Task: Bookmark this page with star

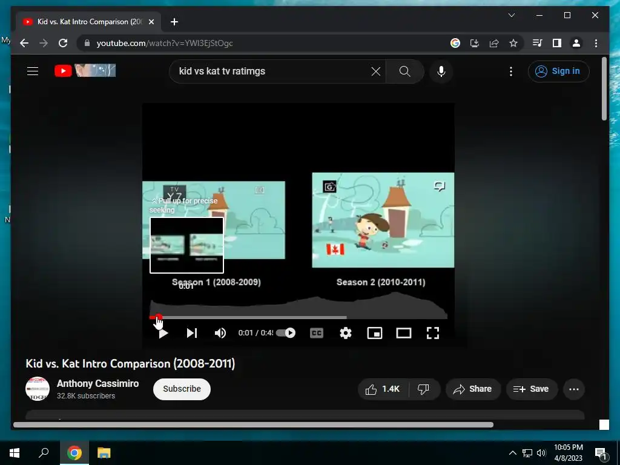Action: click(x=513, y=43)
